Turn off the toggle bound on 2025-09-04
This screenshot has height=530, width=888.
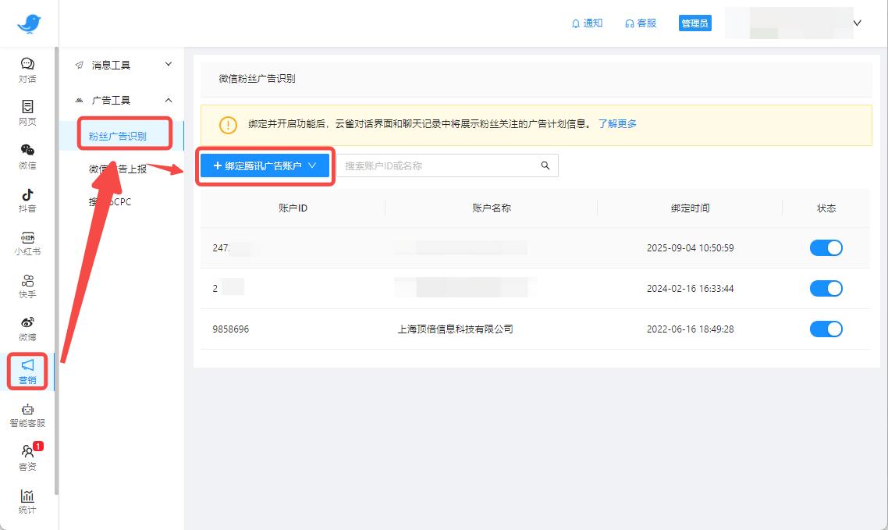click(x=826, y=247)
